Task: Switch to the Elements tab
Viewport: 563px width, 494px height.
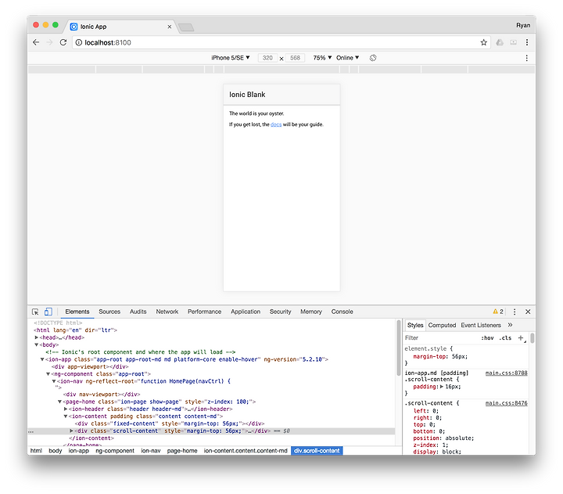Action: point(77,312)
